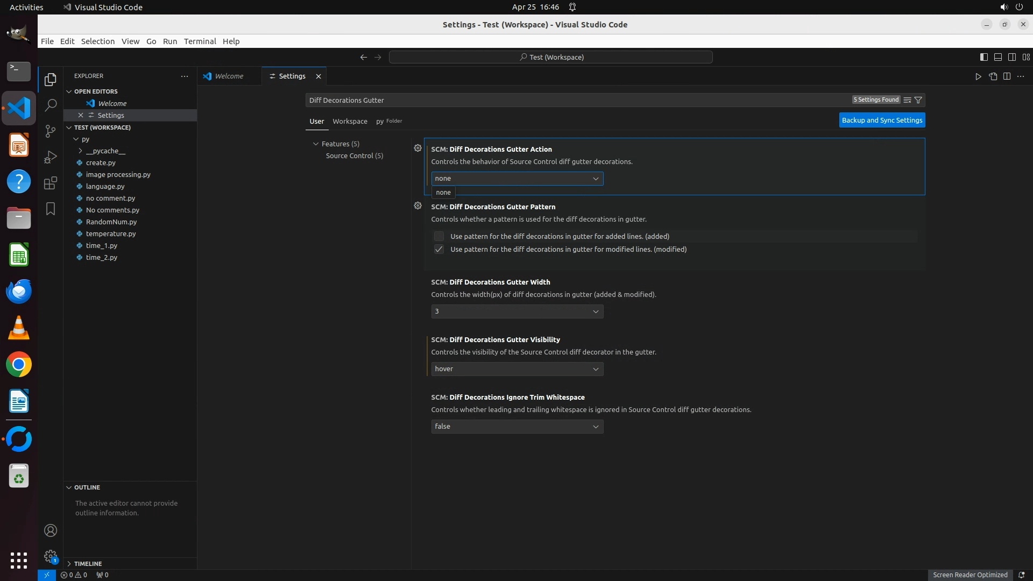The width and height of the screenshot is (1033, 581).
Task: Click the Open Settings (JSON) icon
Action: [993, 76]
